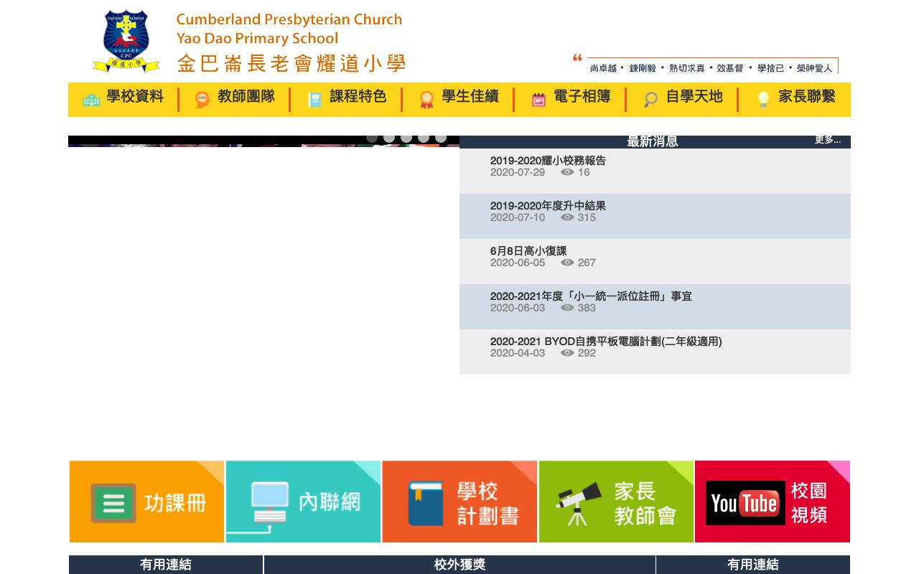
Task: Click the 內聯網 computer monitor icon
Action: pos(270,502)
